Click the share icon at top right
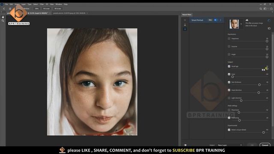The height and width of the screenshot is (154, 274). [x=271, y=9]
